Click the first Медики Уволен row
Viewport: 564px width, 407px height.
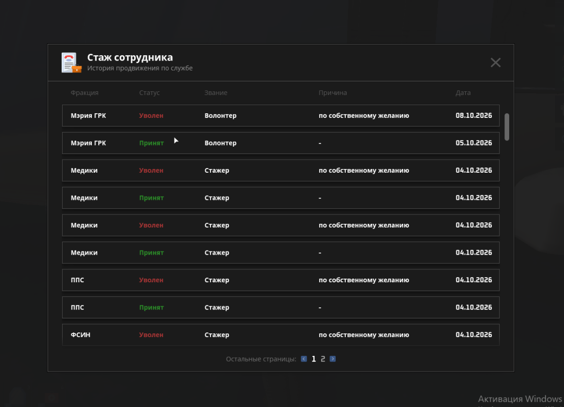pyautogui.click(x=280, y=171)
